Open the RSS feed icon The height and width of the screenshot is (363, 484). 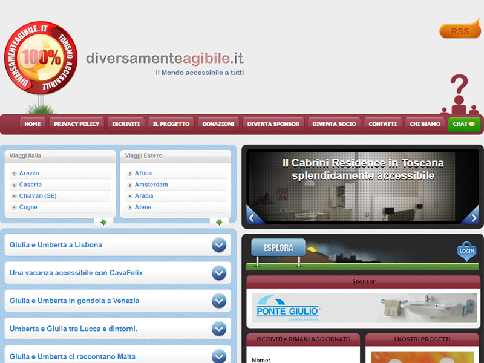click(x=459, y=31)
